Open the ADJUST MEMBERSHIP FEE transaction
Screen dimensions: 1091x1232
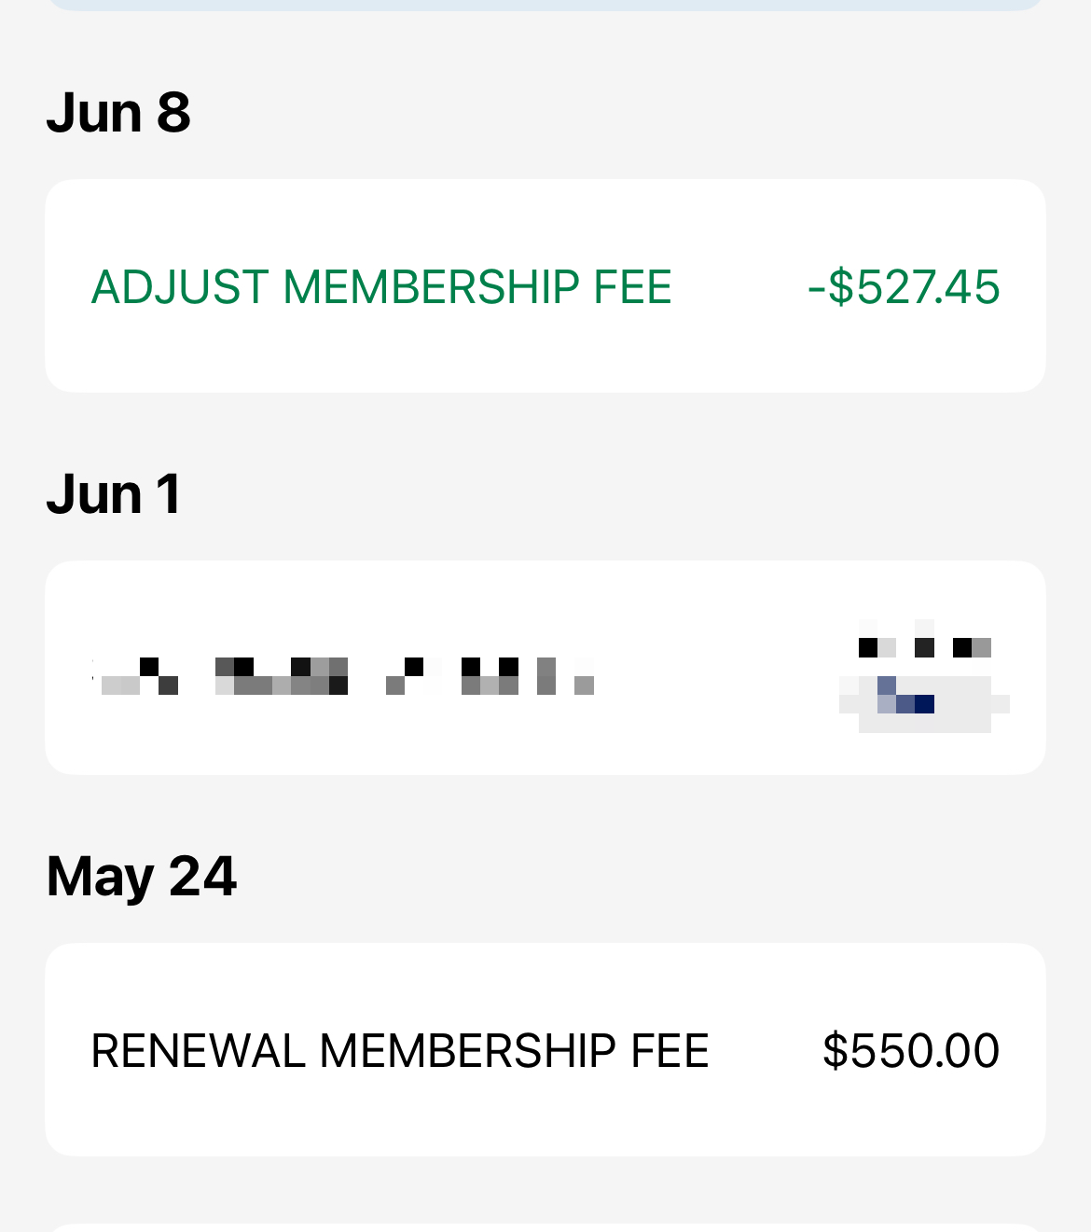coord(545,286)
